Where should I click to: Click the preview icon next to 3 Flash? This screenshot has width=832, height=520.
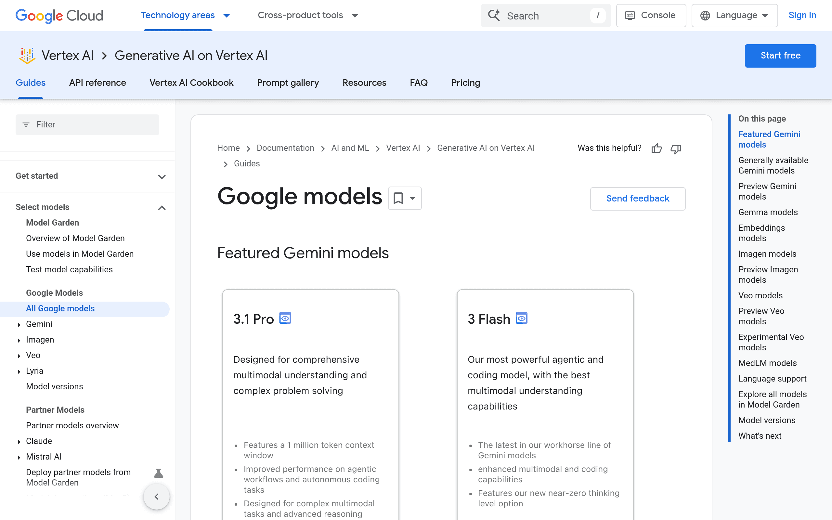click(x=522, y=318)
